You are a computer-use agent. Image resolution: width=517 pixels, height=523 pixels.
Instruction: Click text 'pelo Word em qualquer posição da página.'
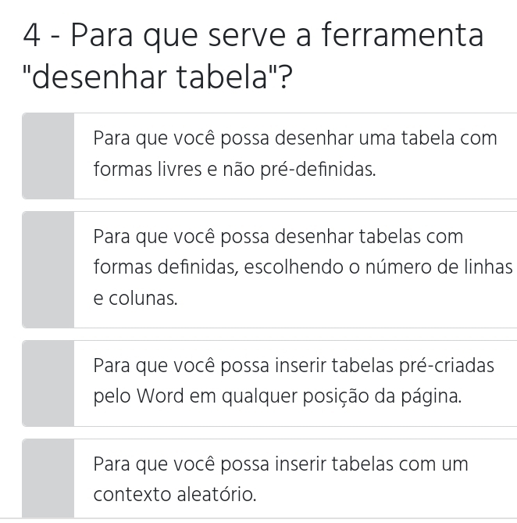coord(277,396)
